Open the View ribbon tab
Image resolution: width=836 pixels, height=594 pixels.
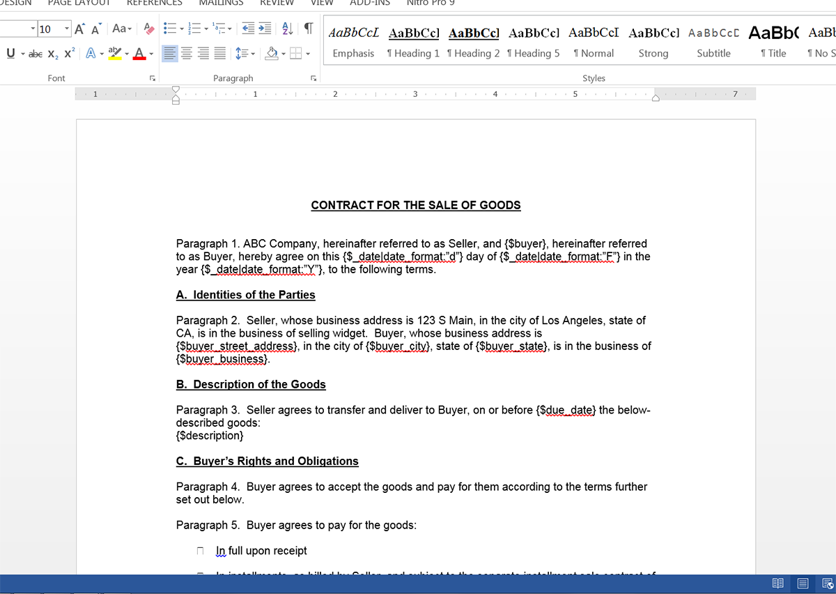322,3
